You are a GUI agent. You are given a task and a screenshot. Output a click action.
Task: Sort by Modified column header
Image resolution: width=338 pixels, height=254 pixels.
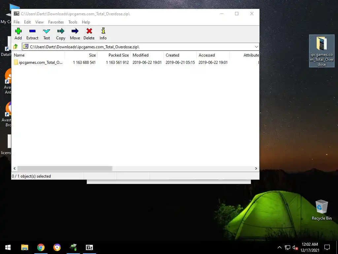coord(147,55)
